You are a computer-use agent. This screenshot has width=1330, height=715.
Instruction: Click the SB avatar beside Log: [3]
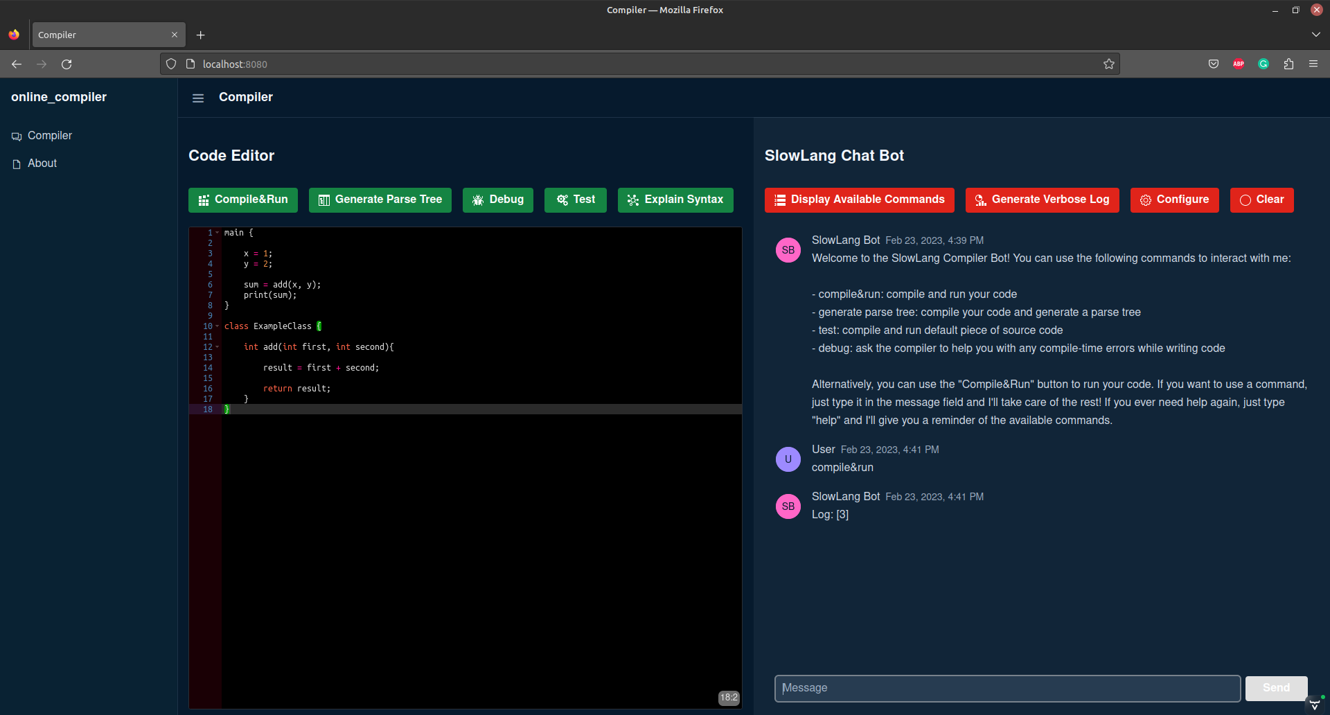(788, 506)
